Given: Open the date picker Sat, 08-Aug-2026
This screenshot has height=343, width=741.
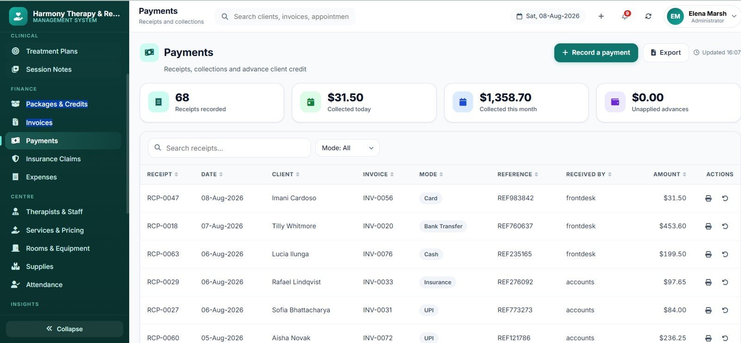Looking at the screenshot, I should [548, 16].
